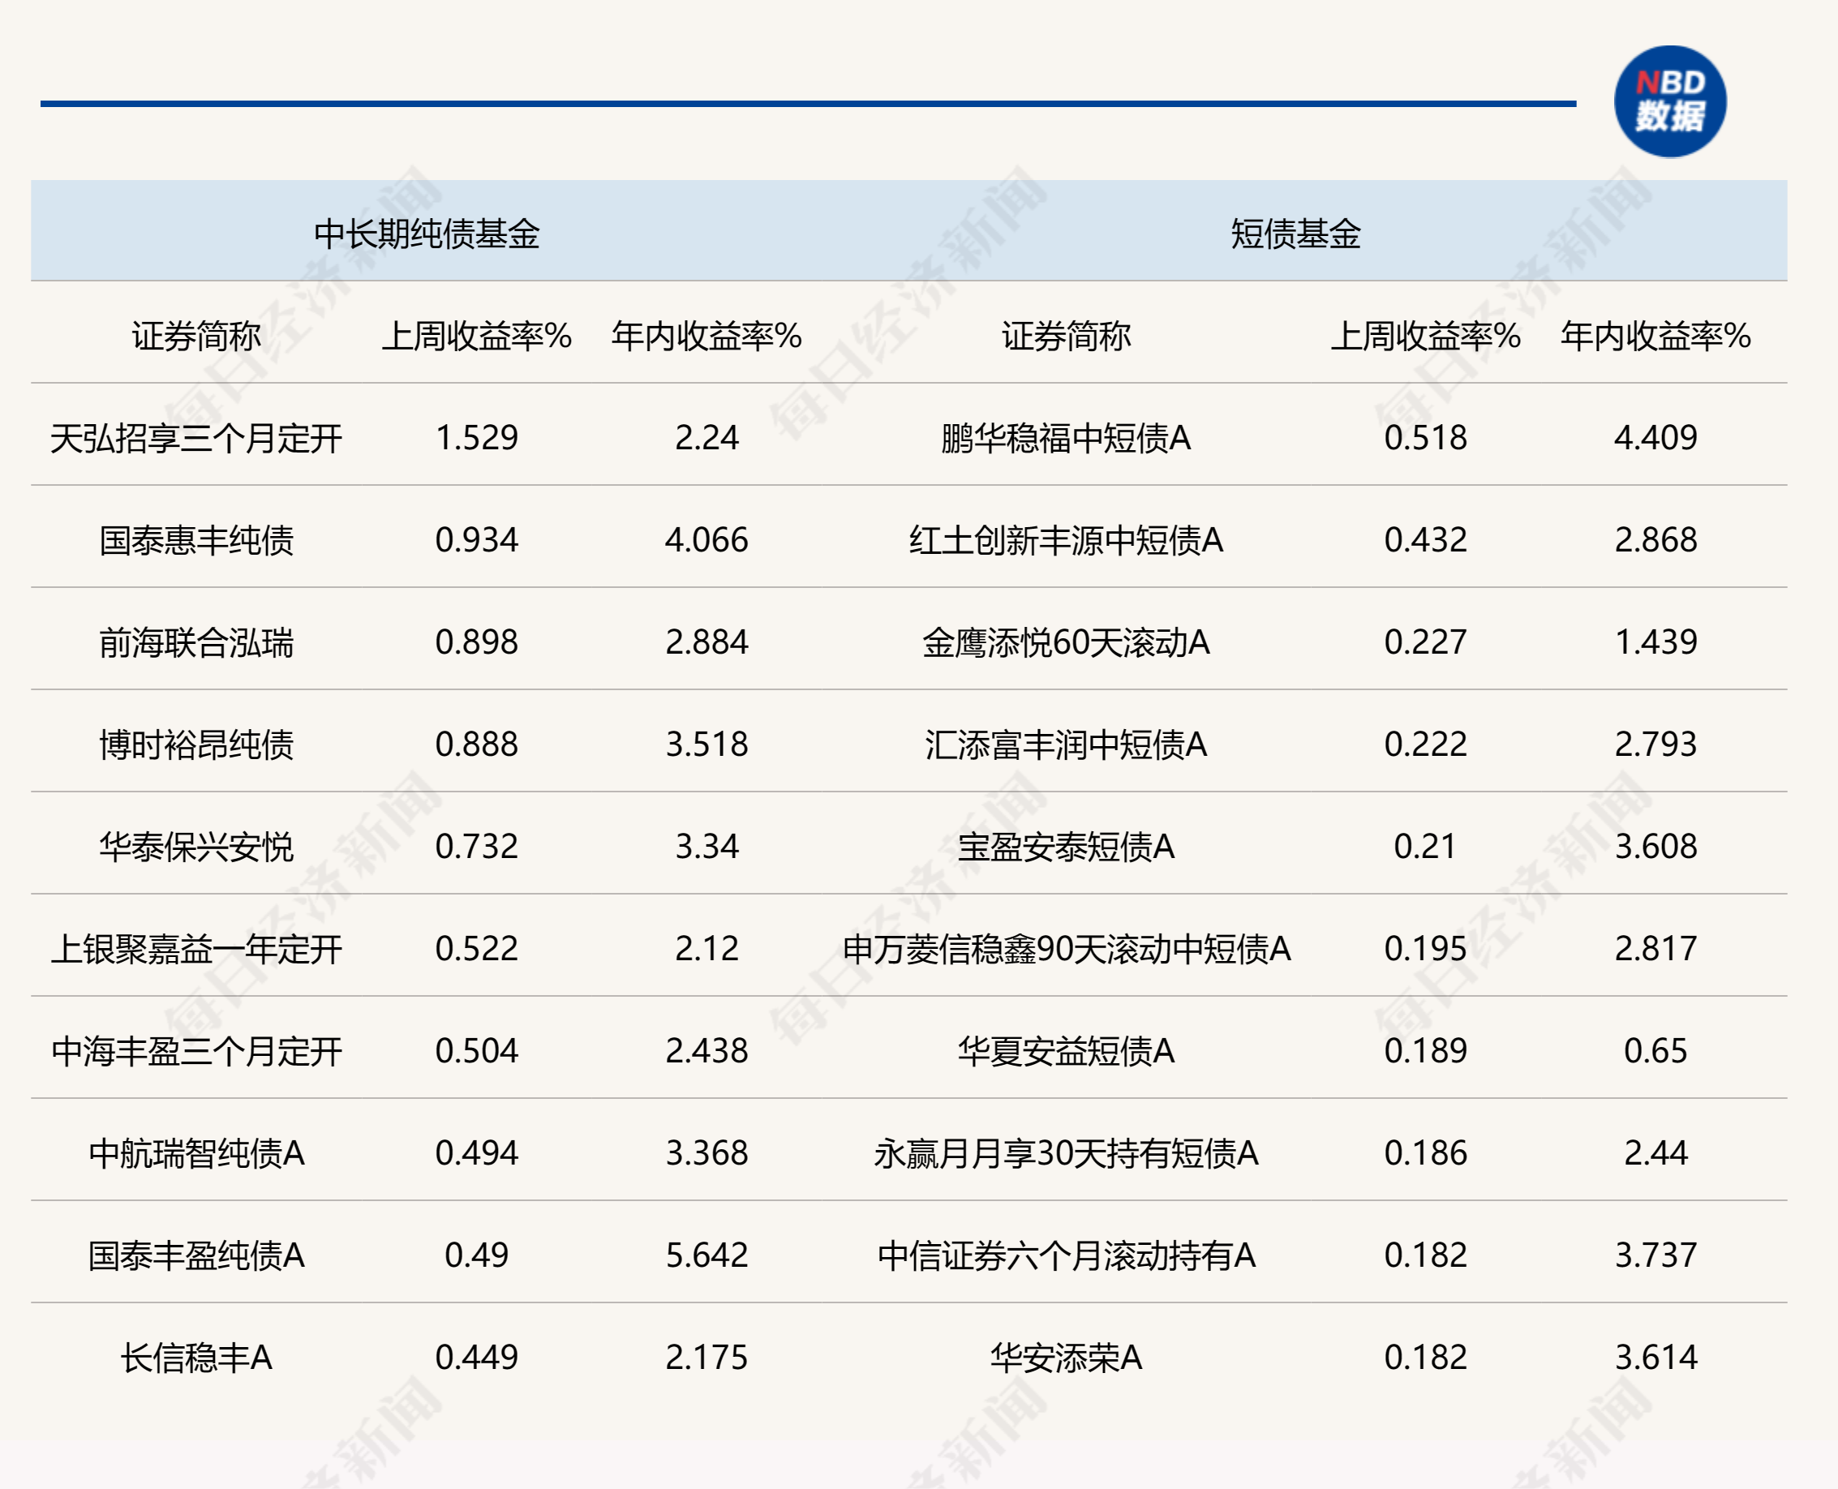Screen dimensions: 1838x1489
Task: Click the 4.409 yearly return value
Action: click(x=1655, y=437)
